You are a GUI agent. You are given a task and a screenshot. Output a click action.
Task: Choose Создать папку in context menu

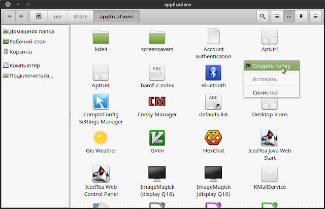(272, 66)
